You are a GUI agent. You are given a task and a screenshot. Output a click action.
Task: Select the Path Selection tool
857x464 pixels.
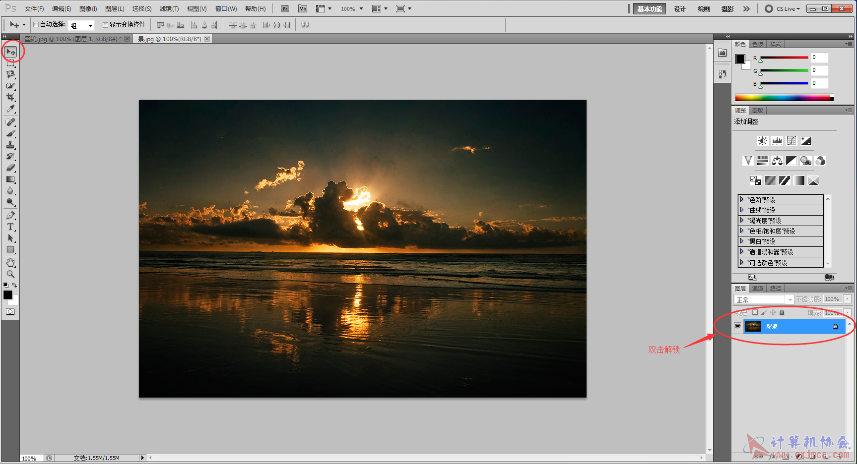(10, 238)
